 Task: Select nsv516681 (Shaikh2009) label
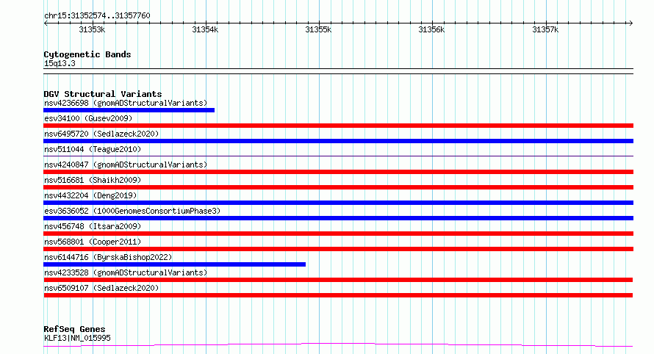(93, 180)
